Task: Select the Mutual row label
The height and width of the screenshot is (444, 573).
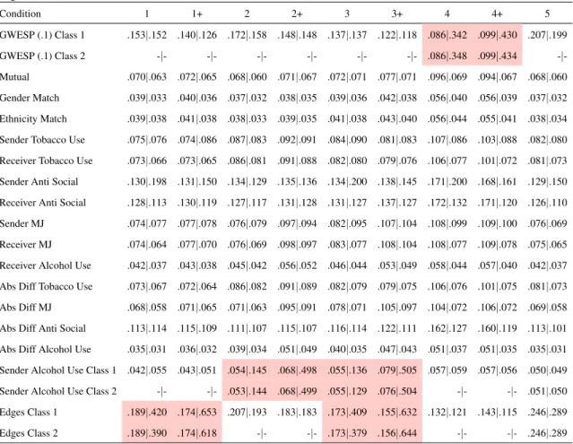Action: click(14, 77)
